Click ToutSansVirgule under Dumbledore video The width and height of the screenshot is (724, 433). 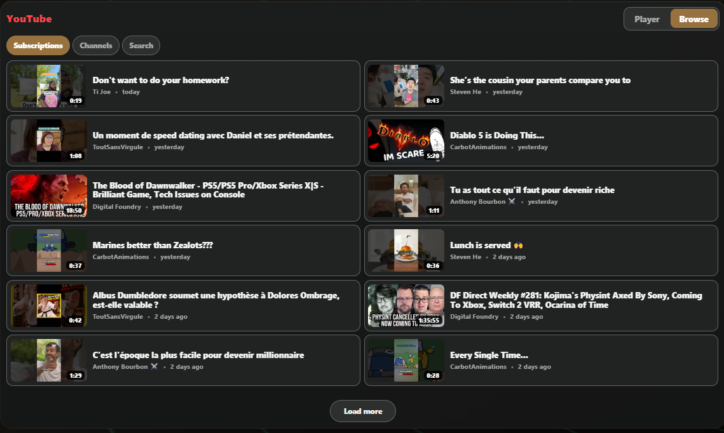click(x=118, y=317)
